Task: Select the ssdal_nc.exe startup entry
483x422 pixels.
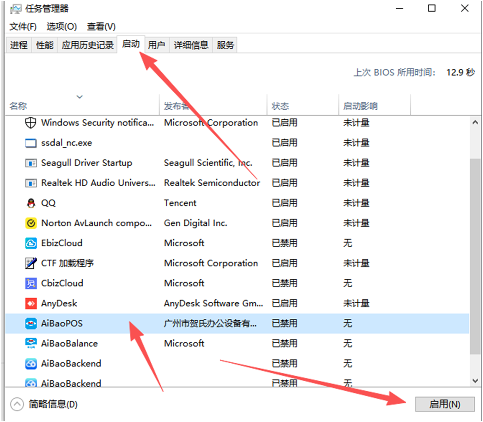Action: [67, 143]
